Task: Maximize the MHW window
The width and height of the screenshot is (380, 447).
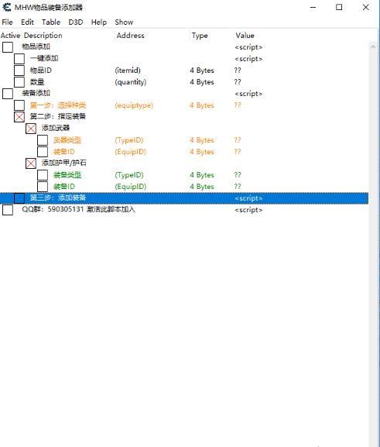Action: [x=339, y=7]
